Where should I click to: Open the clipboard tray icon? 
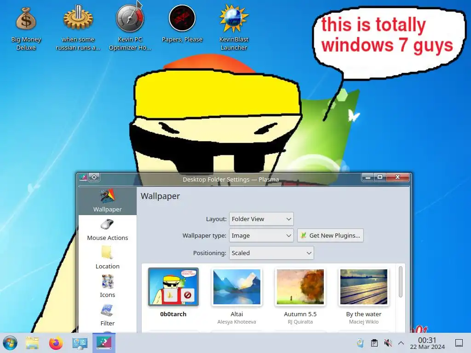tap(374, 343)
